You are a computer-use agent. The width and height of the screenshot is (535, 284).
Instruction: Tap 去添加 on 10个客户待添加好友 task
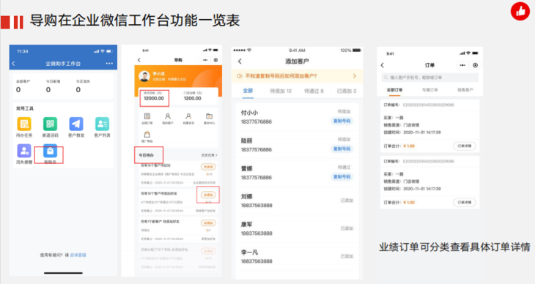[208, 195]
